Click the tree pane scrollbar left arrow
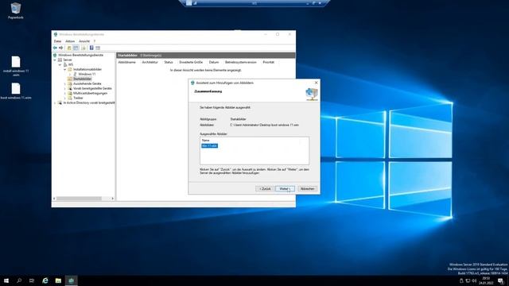509x286 pixels. coord(54,199)
